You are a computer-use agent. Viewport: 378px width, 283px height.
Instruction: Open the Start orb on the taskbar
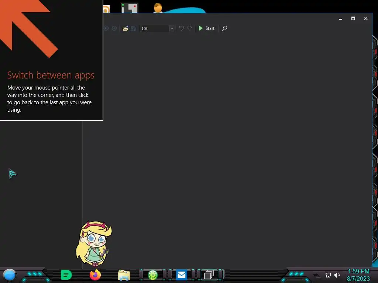10,275
